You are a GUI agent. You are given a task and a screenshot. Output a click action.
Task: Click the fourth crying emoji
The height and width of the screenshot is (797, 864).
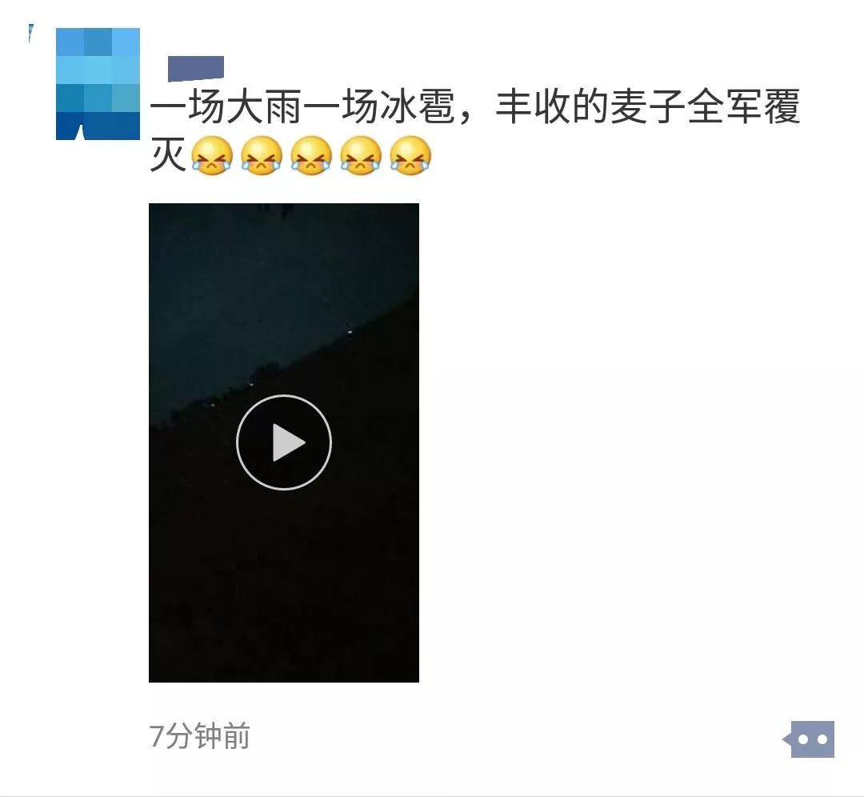[x=361, y=156]
